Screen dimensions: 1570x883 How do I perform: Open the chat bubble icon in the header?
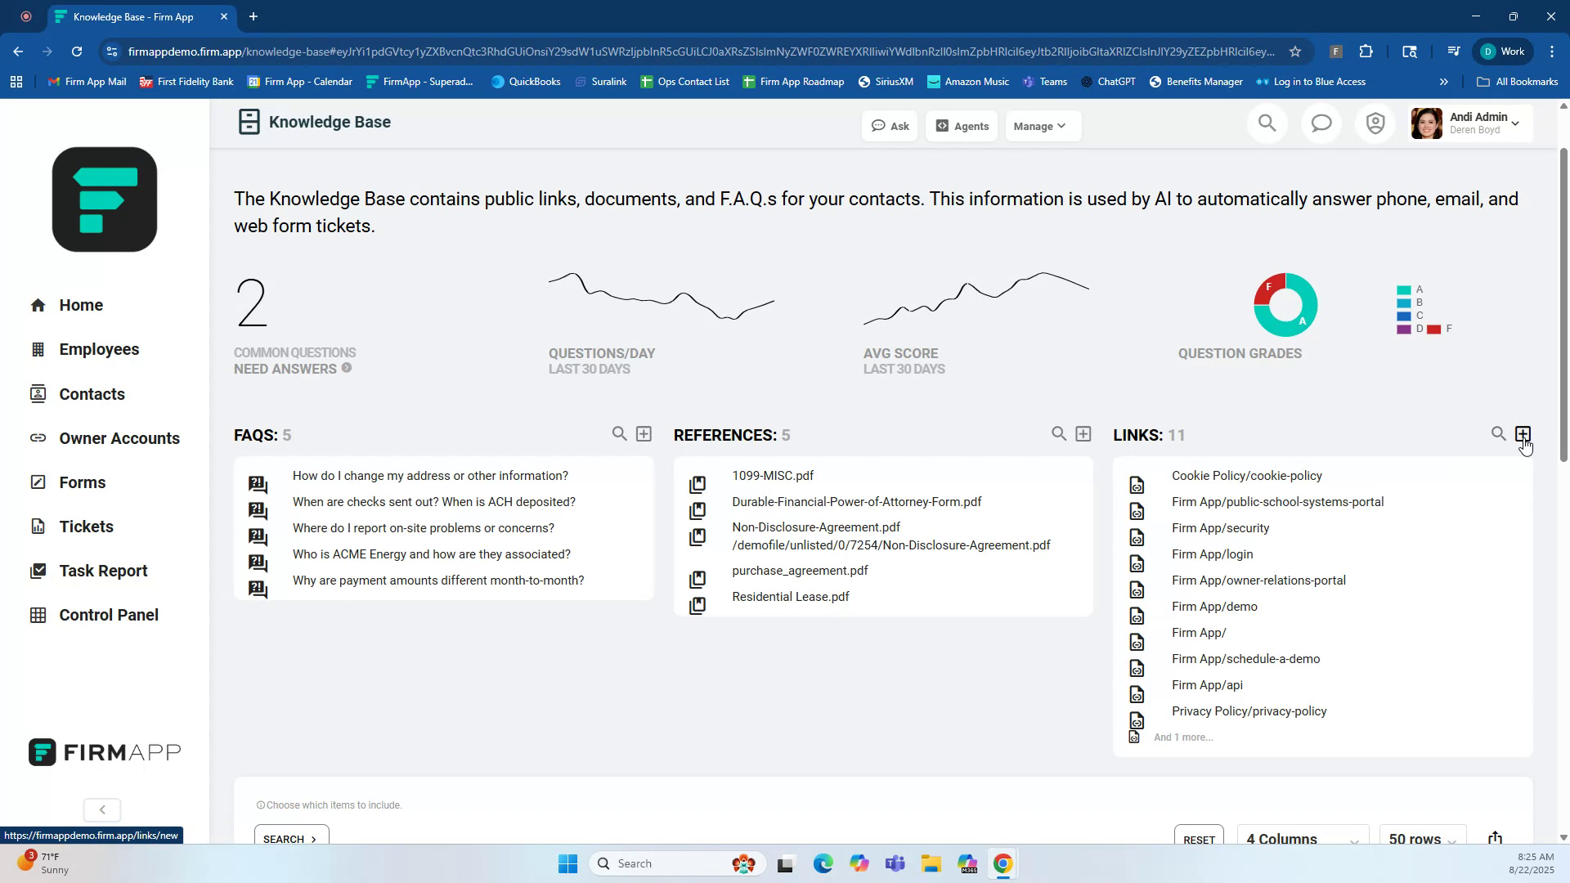pyautogui.click(x=1321, y=123)
